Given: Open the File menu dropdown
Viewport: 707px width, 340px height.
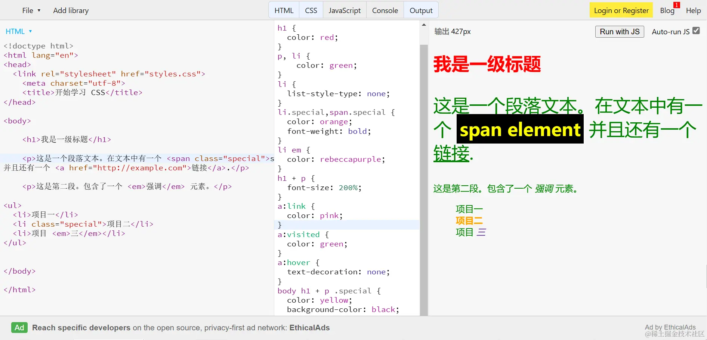Looking at the screenshot, I should tap(31, 10).
